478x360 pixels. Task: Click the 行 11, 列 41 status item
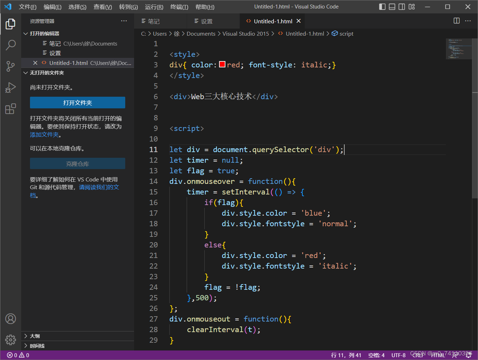[x=346, y=355]
